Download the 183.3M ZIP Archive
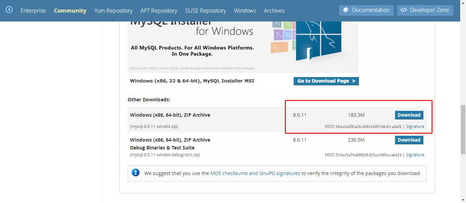The height and width of the screenshot is (203, 466). [409, 115]
